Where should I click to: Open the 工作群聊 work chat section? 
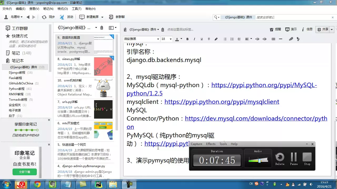point(17,28)
